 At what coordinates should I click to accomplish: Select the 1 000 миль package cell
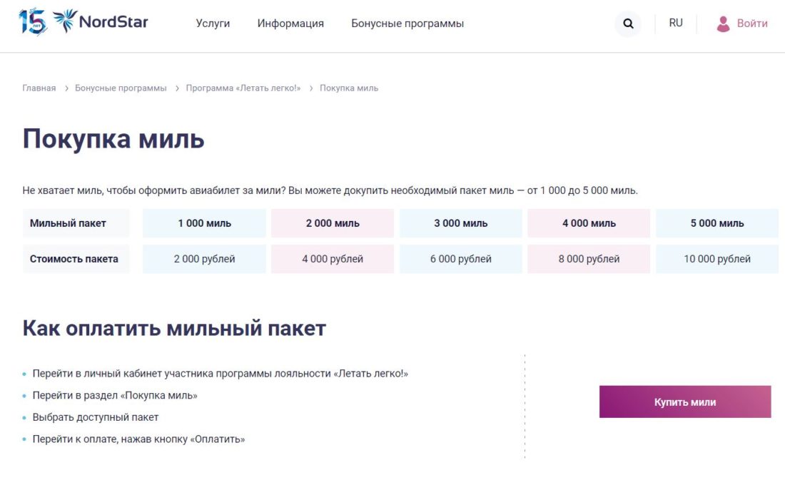click(x=204, y=223)
